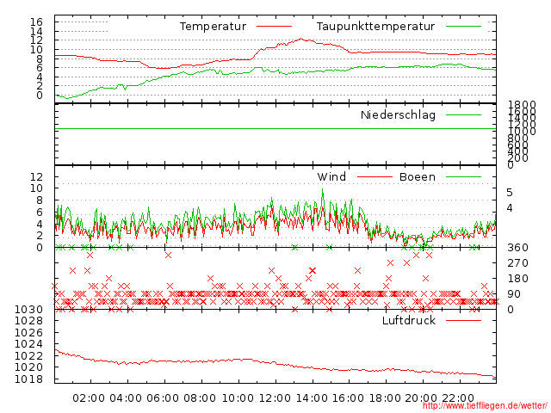551x413 pixels.
Task: Click the 12:00 time axis label
Action: [x=275, y=398]
